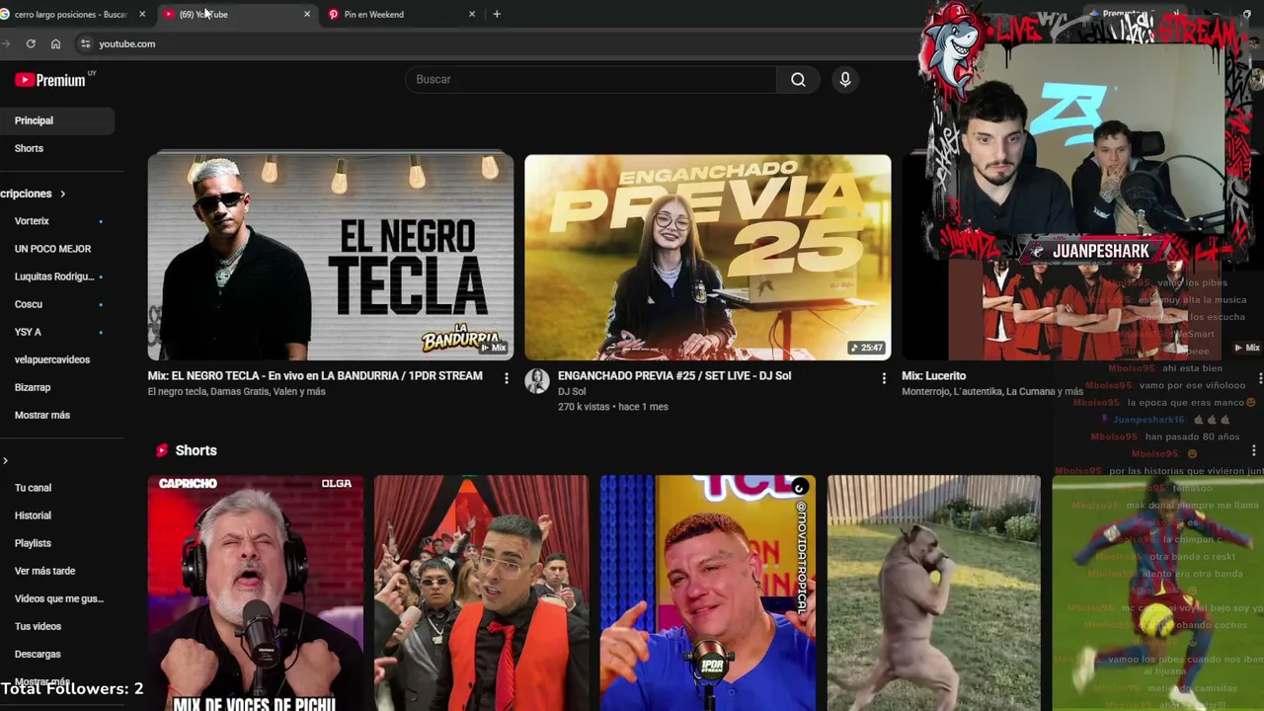Image resolution: width=1264 pixels, height=711 pixels.
Task: Open a new browser tab
Action: 497,14
